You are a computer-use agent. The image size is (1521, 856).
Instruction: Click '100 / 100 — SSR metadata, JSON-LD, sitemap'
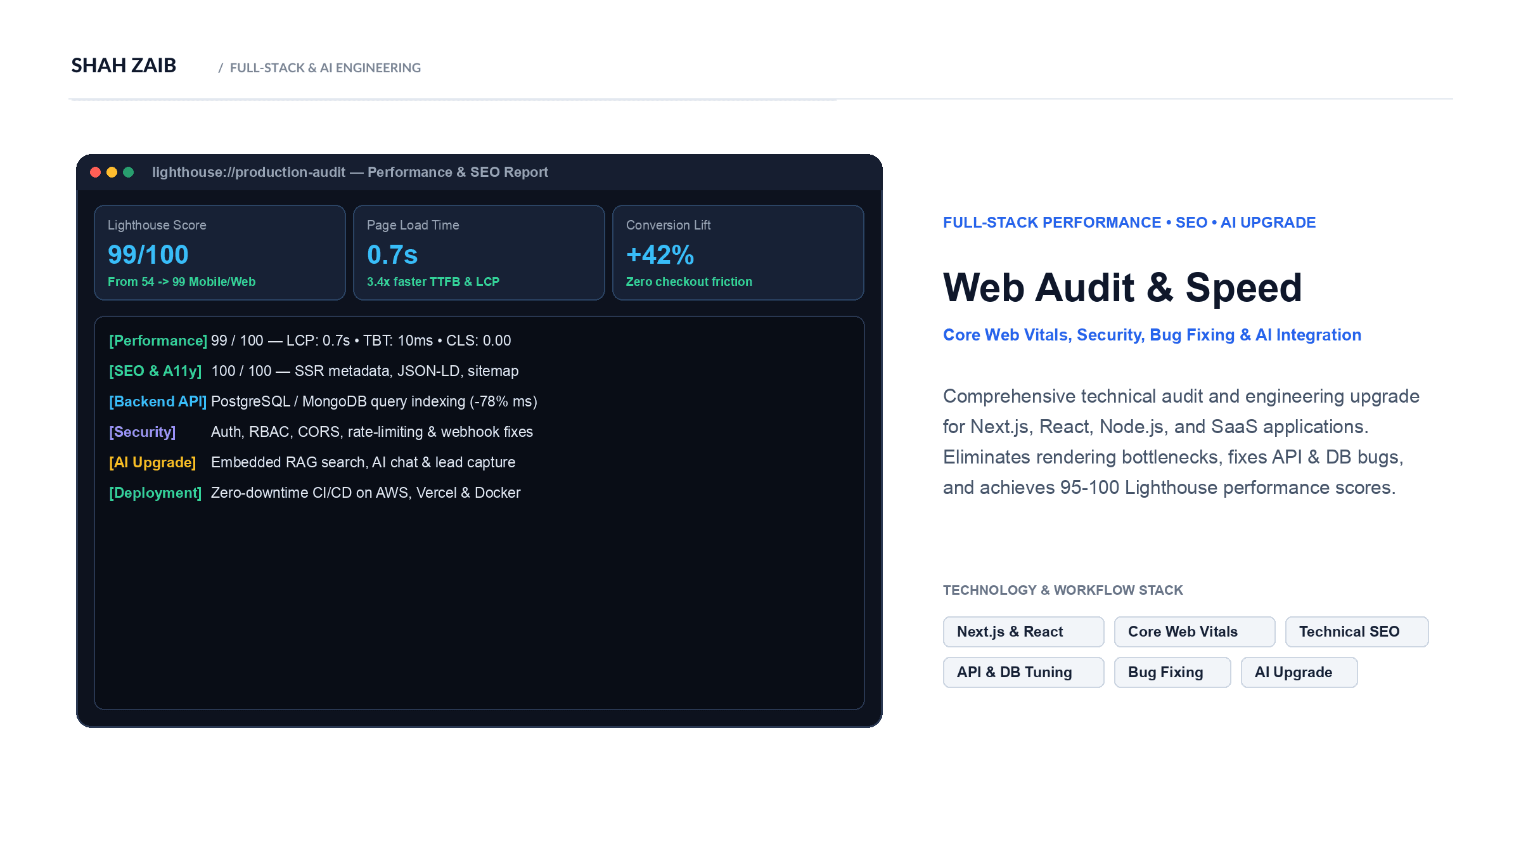(365, 371)
